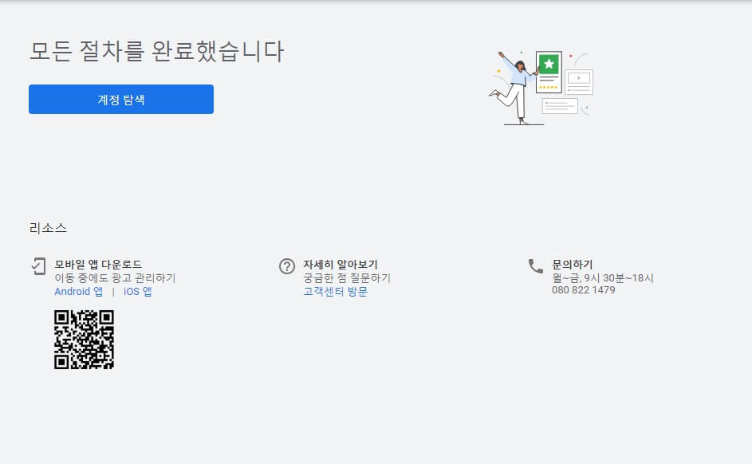Click the 문의하기 heading

[x=569, y=262]
